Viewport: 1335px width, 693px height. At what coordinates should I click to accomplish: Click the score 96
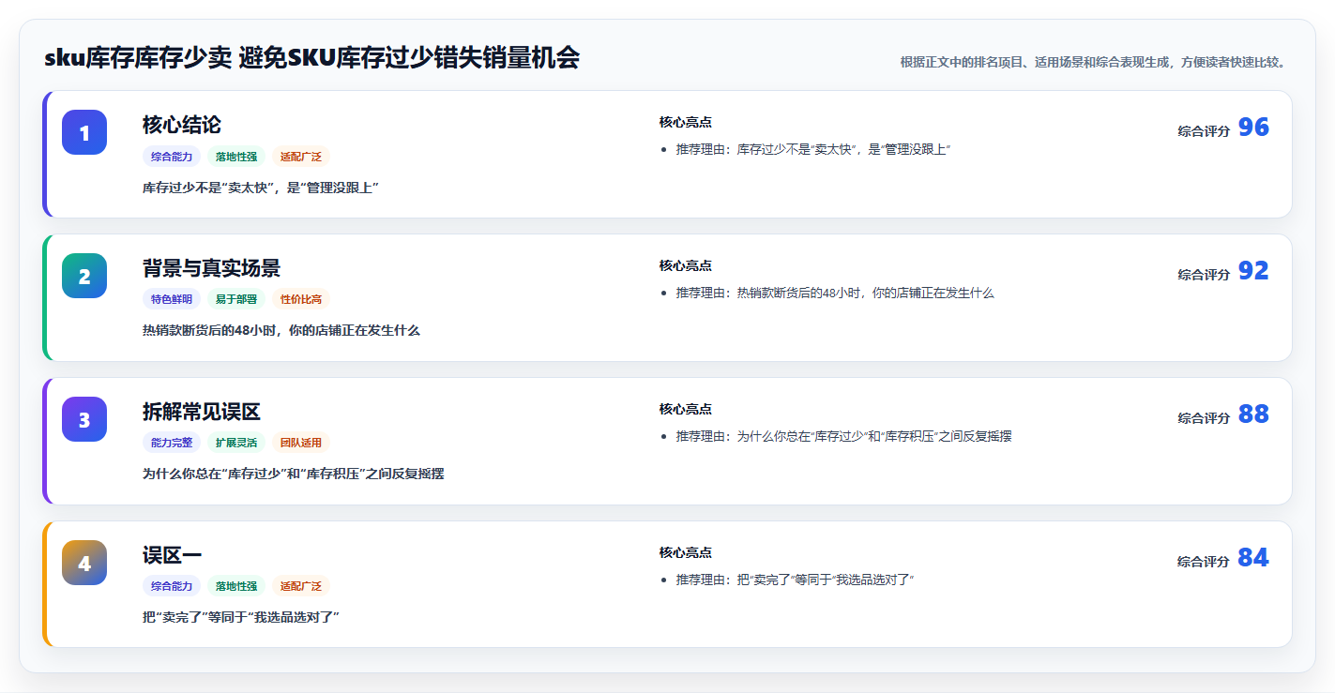click(x=1253, y=128)
